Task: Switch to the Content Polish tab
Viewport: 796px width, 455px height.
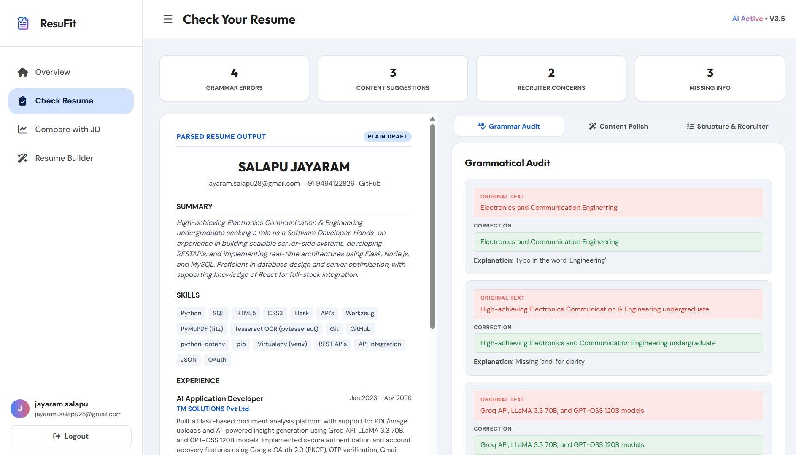Action: click(x=618, y=126)
